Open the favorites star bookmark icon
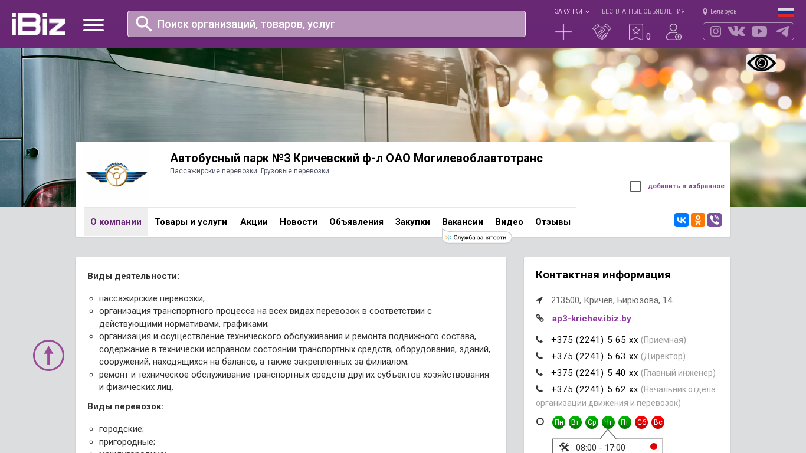806x453 pixels. (x=636, y=32)
